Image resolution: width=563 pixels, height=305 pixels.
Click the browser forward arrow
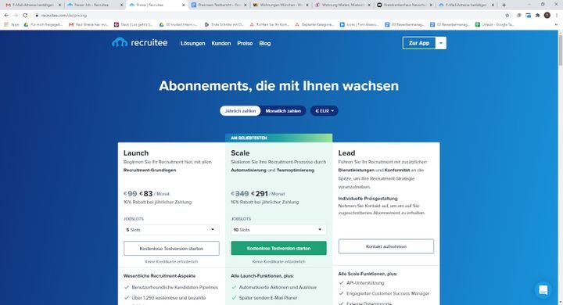16,15
